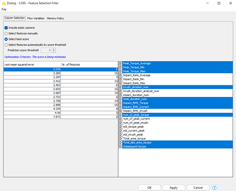Click the D type icon beside impact_duration_num
The width and height of the screenshot is (236, 191).
tap(120, 95)
